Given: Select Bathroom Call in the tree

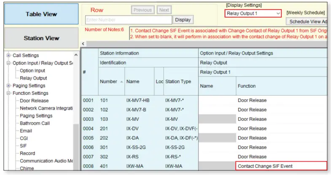Looking at the screenshot, I should pyautogui.click(x=35, y=123).
